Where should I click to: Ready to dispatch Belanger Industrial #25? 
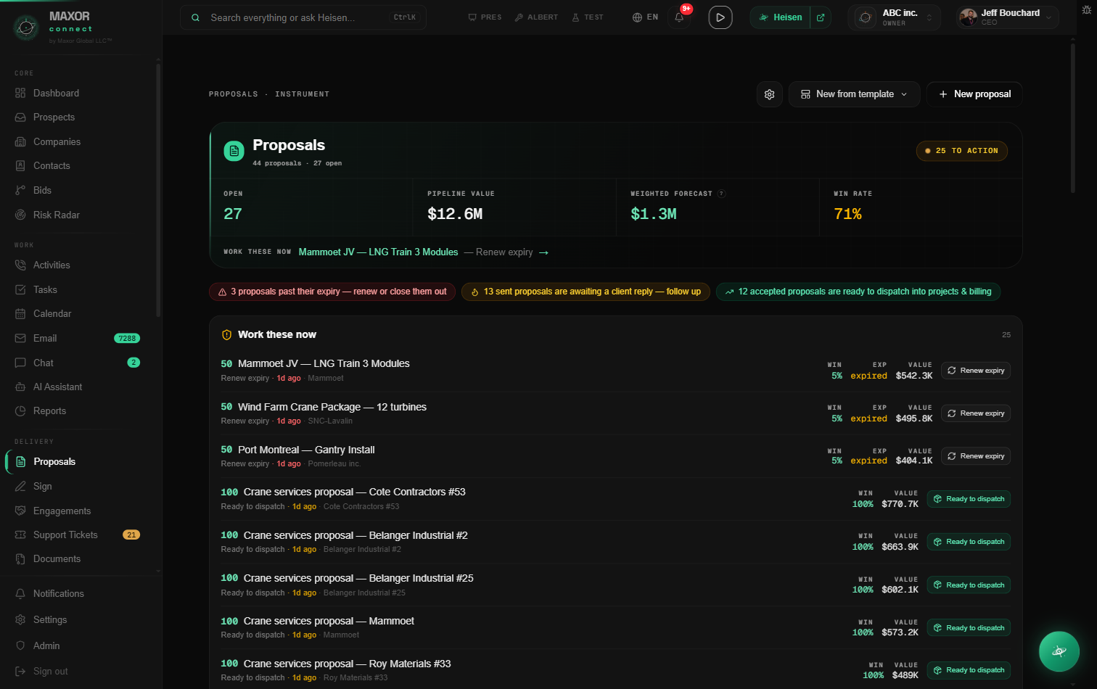coord(969,585)
